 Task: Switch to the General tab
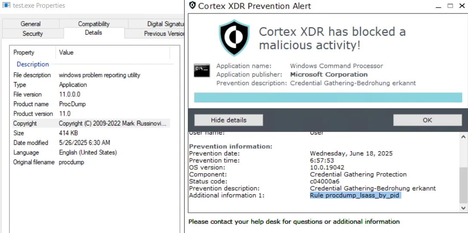tap(31, 24)
